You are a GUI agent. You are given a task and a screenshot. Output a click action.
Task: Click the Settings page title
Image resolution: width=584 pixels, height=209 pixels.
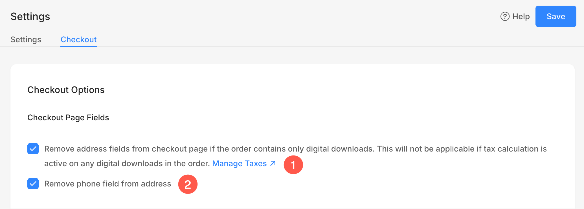click(x=30, y=17)
